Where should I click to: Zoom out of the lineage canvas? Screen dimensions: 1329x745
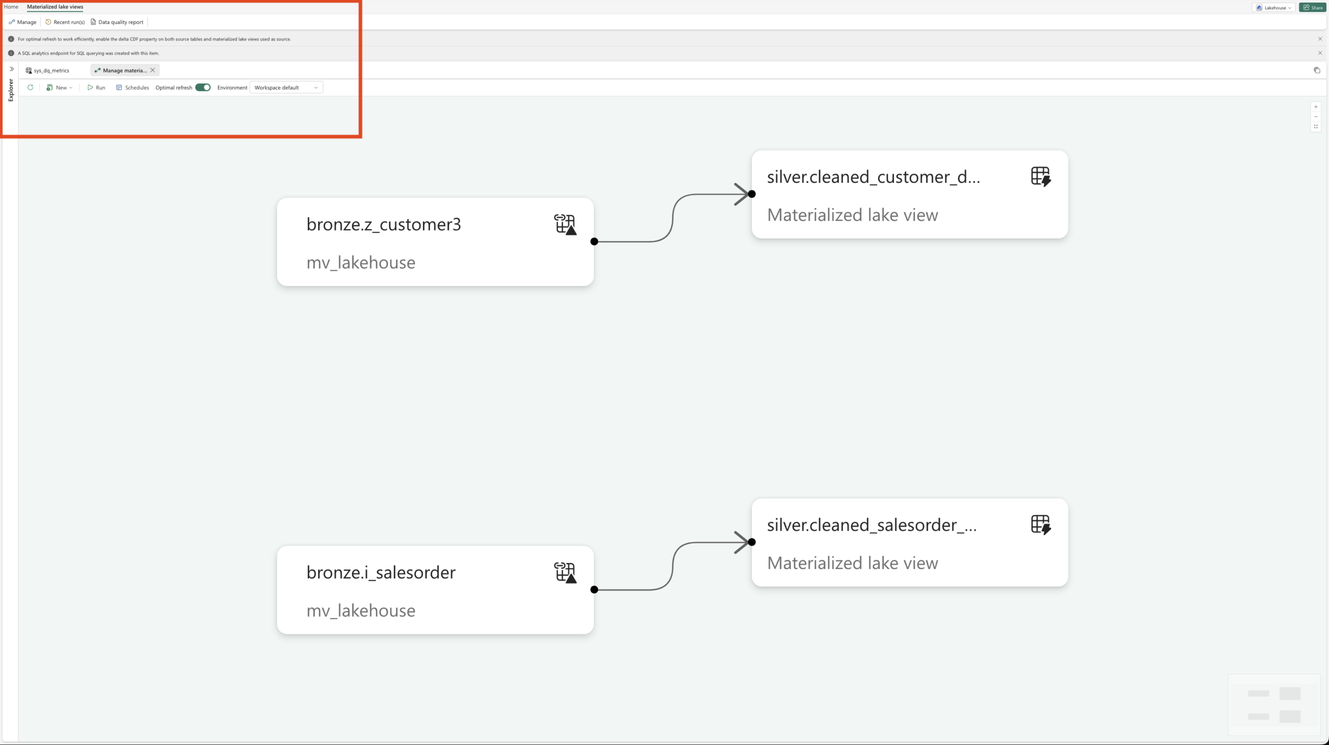click(1316, 117)
